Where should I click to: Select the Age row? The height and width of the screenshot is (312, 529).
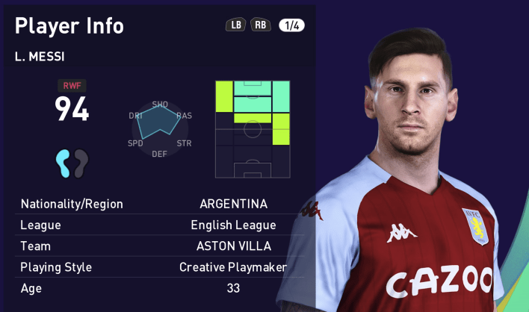[159, 288]
